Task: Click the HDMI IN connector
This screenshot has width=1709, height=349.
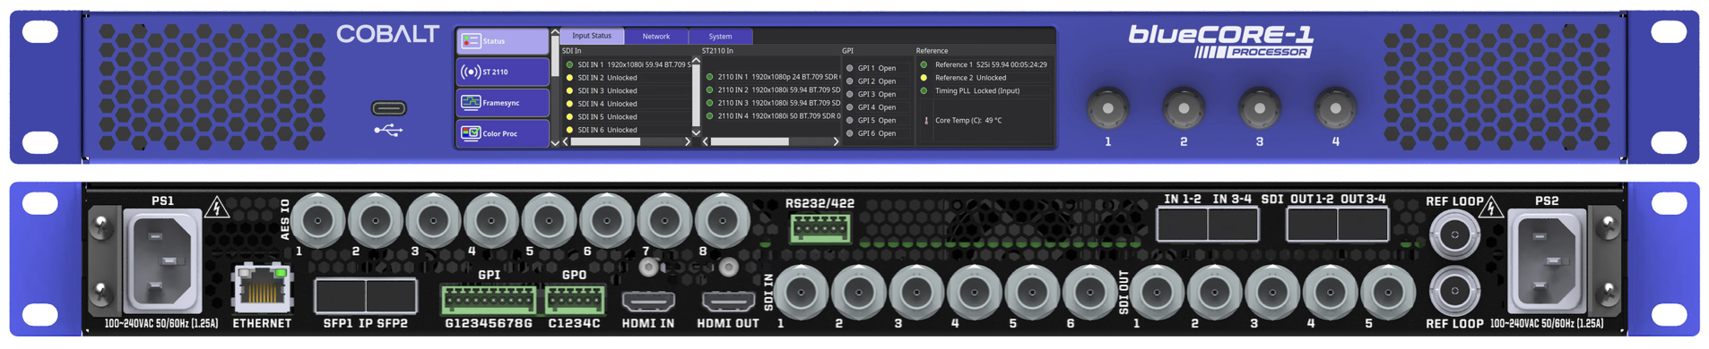Action: [x=648, y=301]
